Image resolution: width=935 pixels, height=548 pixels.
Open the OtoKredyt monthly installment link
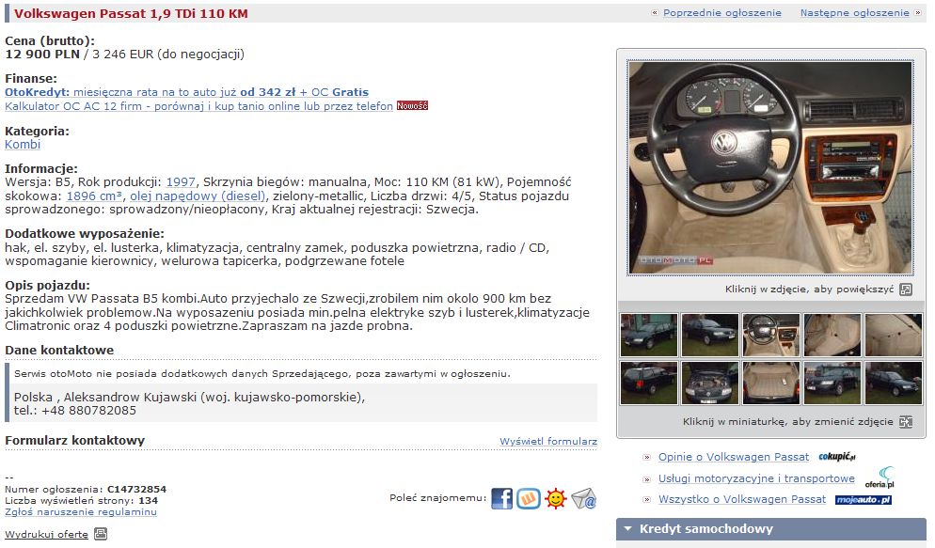pos(186,92)
